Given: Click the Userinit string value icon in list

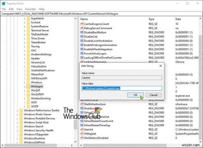Looking at the screenshot, I should [x=82, y=130].
